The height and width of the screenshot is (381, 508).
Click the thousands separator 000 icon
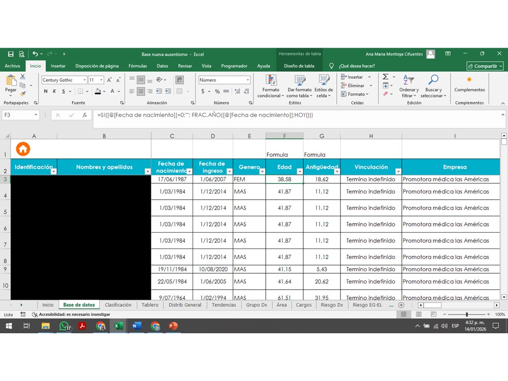point(226,91)
